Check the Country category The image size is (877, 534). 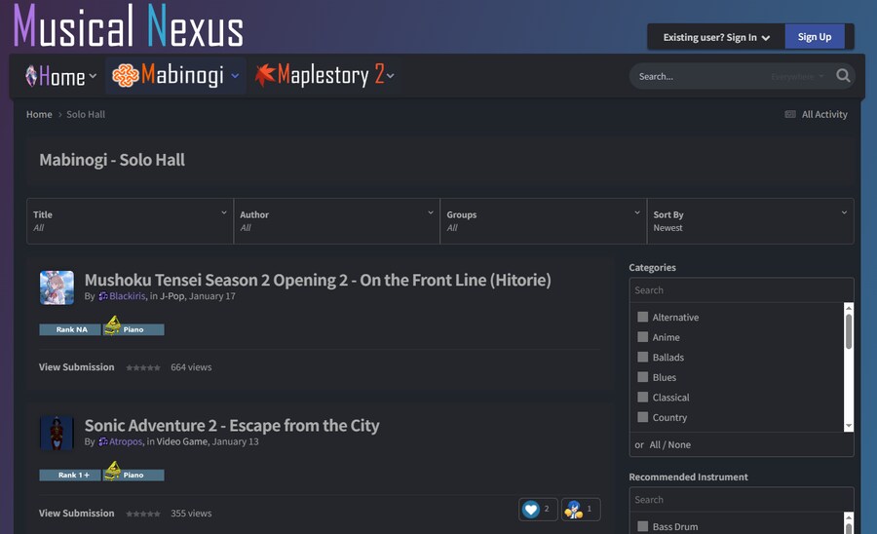tap(643, 418)
